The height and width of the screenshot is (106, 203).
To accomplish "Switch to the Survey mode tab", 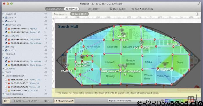I will click(72, 9).
